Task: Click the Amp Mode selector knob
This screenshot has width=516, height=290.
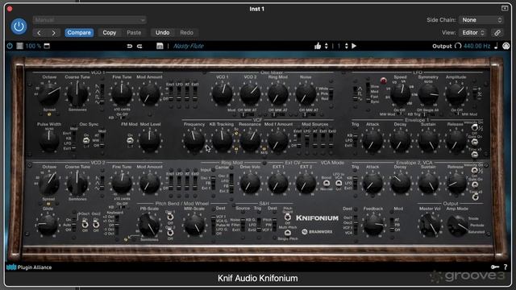Action: tap(457, 226)
